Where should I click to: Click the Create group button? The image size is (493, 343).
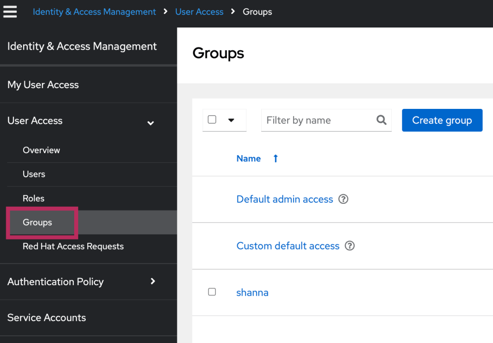(x=442, y=120)
